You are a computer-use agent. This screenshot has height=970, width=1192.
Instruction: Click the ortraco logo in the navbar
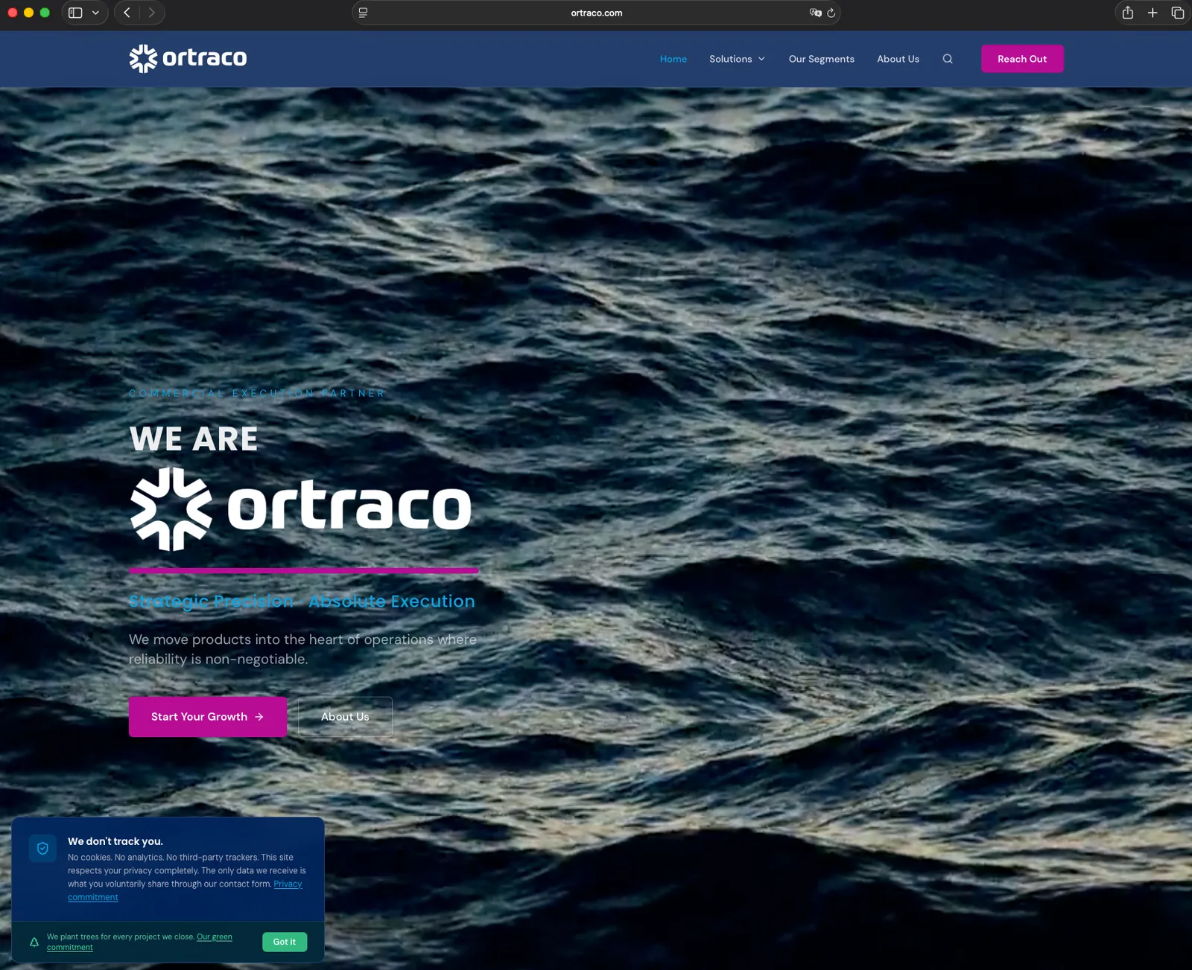point(188,58)
